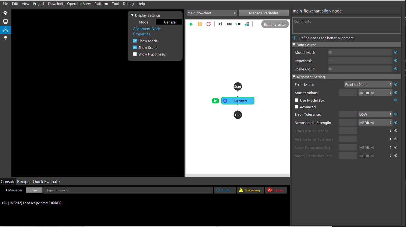This screenshot has height=227, width=406.
Task: Click the green run badge beside Alignment node
Action: [x=215, y=101]
